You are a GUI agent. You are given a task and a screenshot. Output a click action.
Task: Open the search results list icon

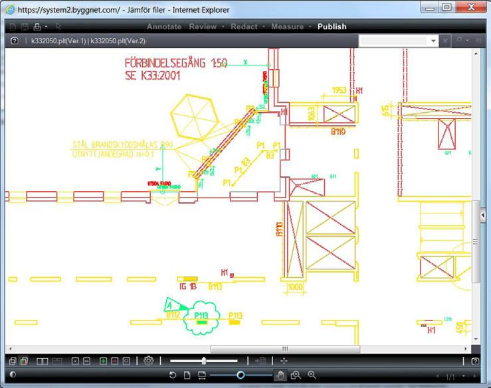click(478, 40)
